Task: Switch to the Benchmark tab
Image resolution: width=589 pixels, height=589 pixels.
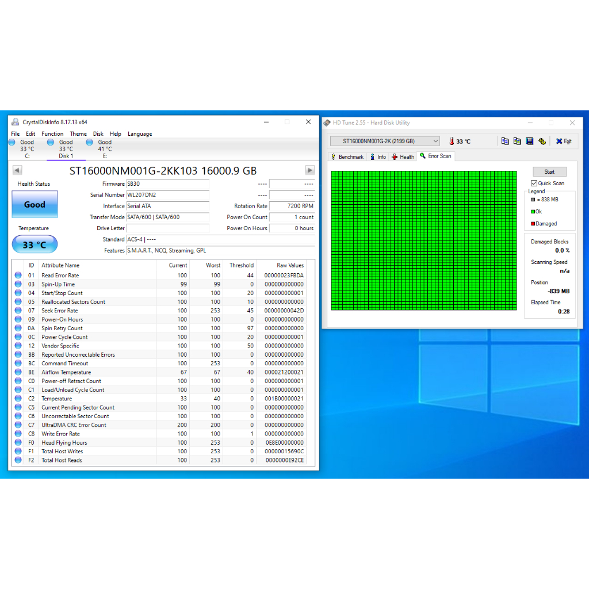Action: pos(347,157)
